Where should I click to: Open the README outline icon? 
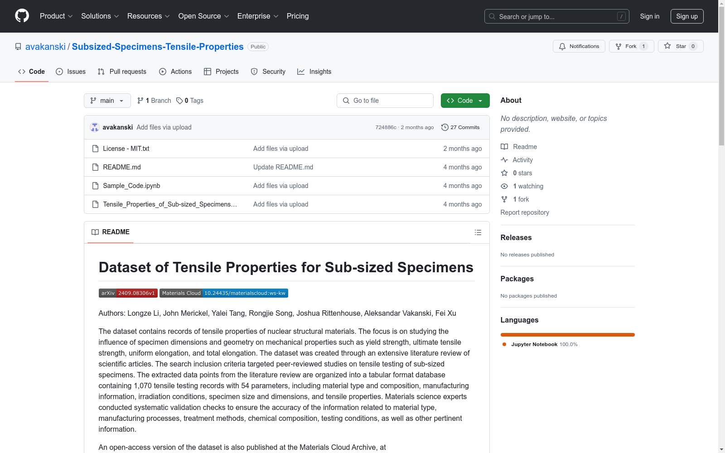point(478,232)
